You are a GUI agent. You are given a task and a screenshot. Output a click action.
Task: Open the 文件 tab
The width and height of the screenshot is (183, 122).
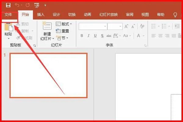(8, 15)
